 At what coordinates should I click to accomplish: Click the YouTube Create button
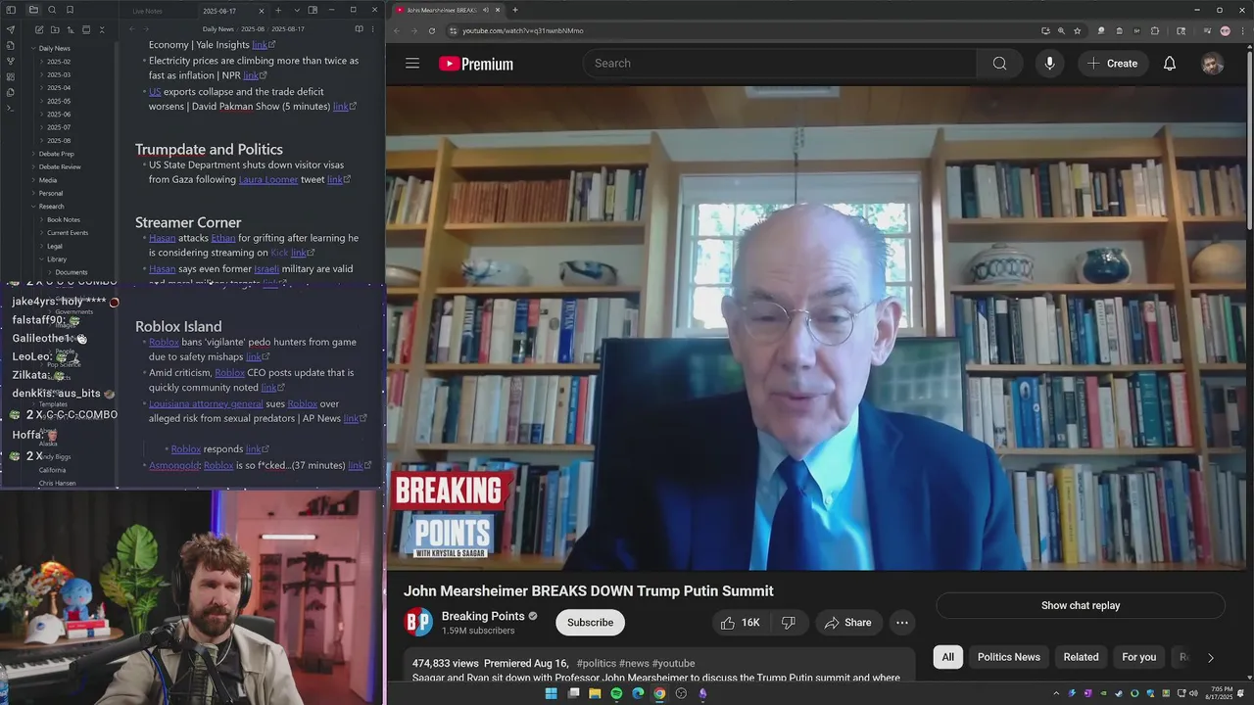tap(1112, 64)
